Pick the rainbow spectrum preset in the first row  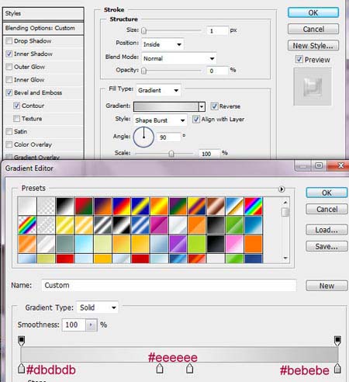point(254,206)
